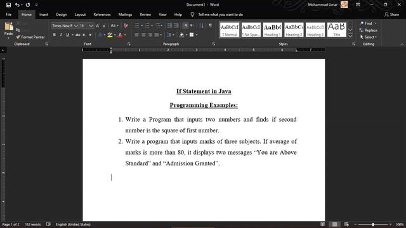Select the Normal style
The height and width of the screenshot is (228, 406).
pos(230,30)
